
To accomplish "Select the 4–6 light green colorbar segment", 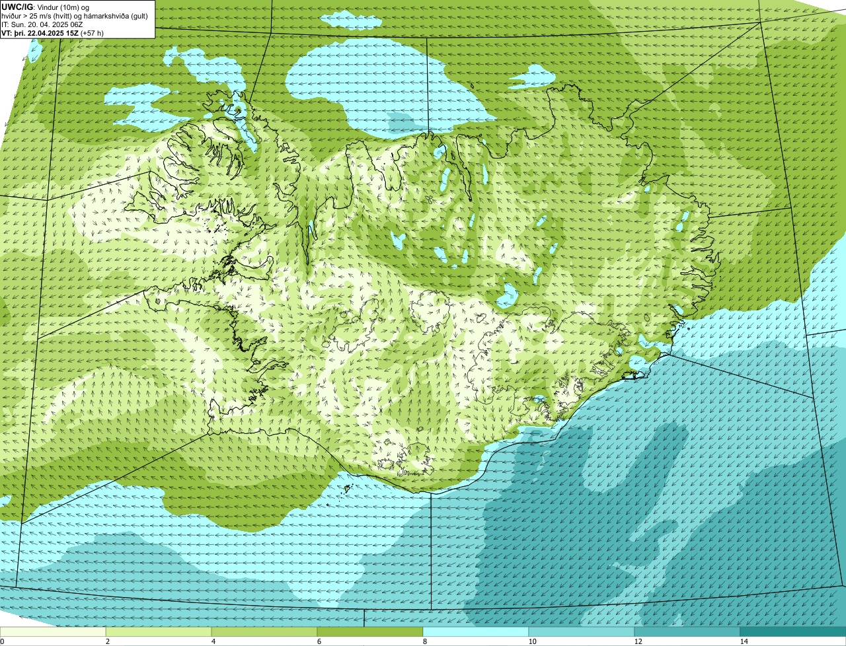I will pos(264,631).
